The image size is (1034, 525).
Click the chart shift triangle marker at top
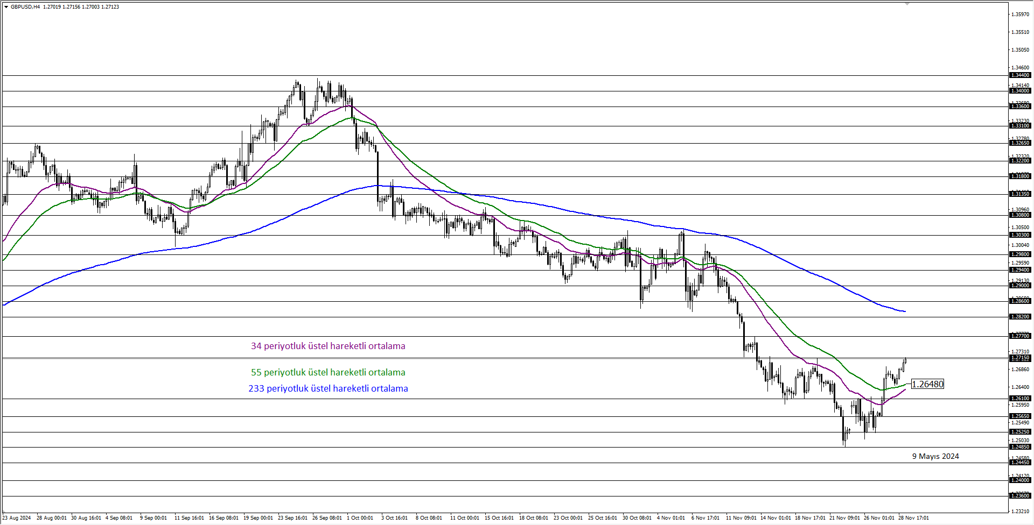pyautogui.click(x=907, y=4)
